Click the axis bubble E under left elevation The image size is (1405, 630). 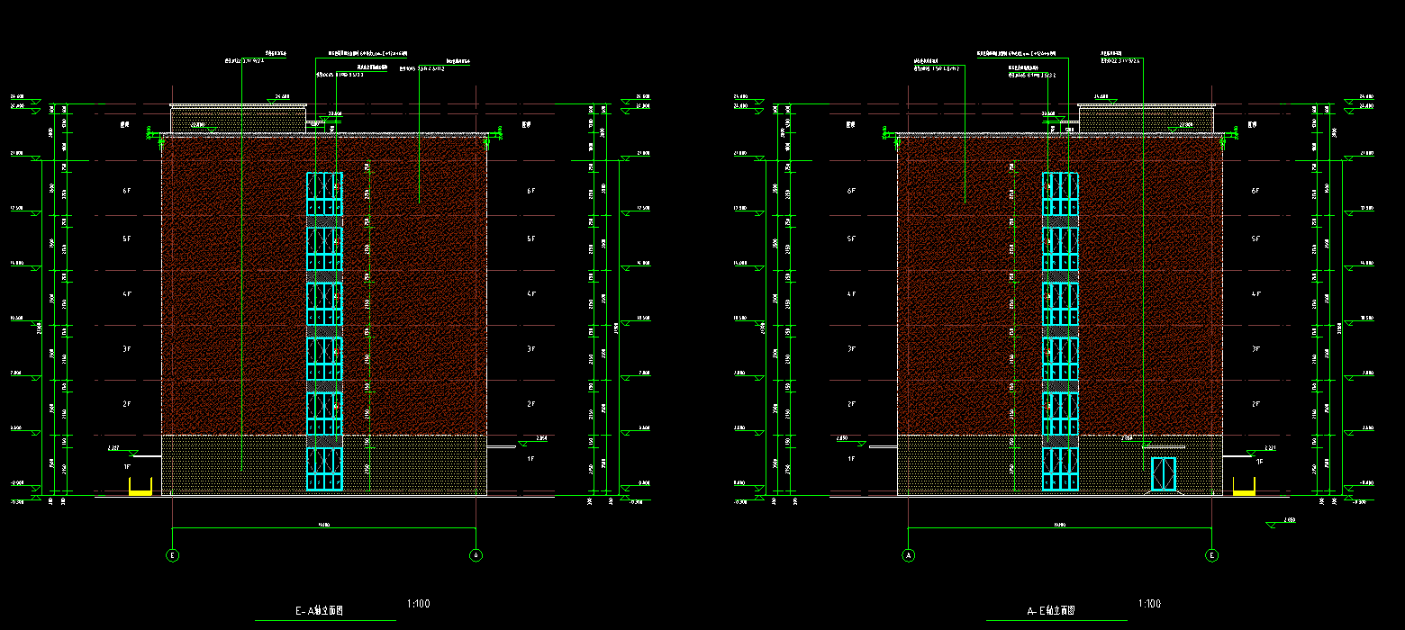pos(173,555)
